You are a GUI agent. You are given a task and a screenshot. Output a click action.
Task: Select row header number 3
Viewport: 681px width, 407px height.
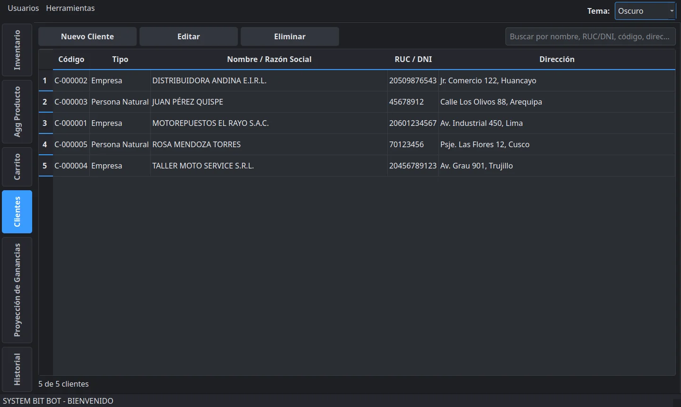pos(45,123)
